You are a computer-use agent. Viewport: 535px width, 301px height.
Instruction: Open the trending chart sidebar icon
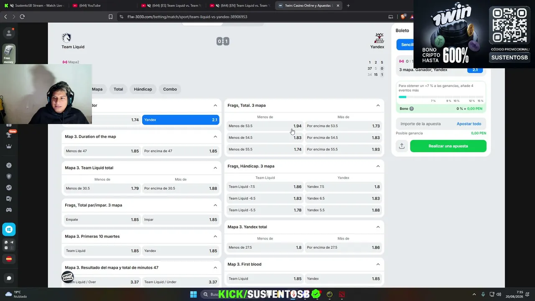click(x=9, y=188)
